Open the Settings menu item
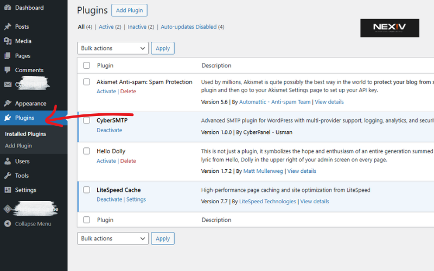Viewport: 434px width, 271px height. tap(25, 190)
